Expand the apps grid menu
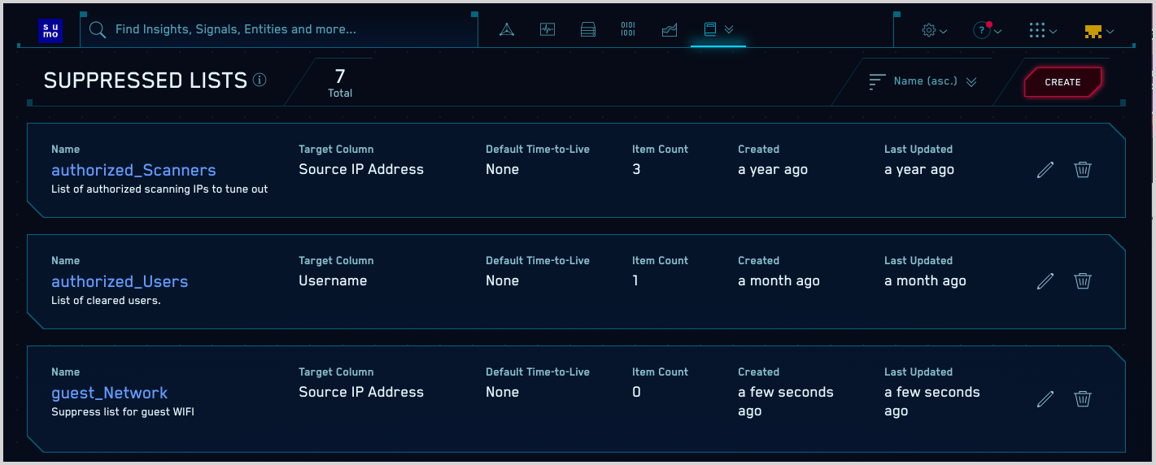 pos(1042,31)
